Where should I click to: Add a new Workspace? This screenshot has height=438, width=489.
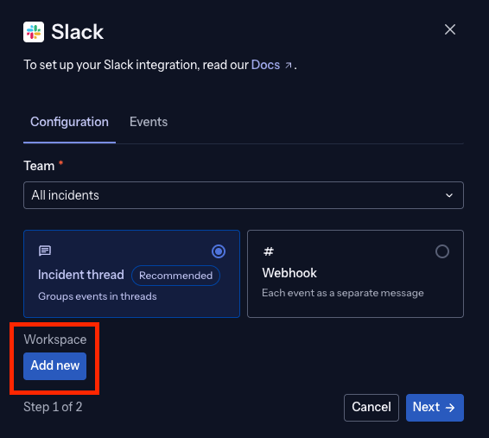tap(55, 366)
